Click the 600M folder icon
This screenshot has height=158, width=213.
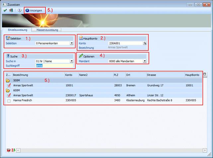(x=8, y=90)
